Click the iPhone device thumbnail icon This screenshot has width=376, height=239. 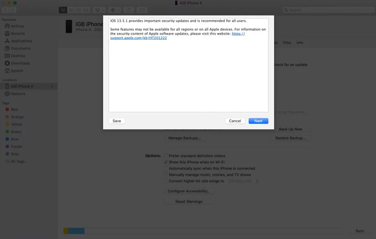(x=69, y=26)
